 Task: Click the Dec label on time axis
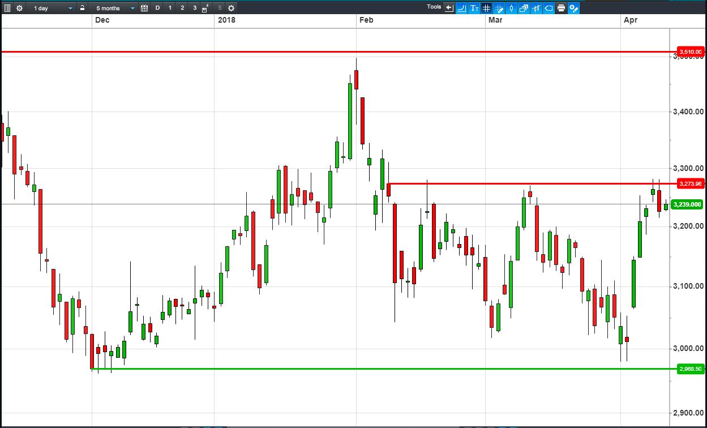click(x=102, y=20)
